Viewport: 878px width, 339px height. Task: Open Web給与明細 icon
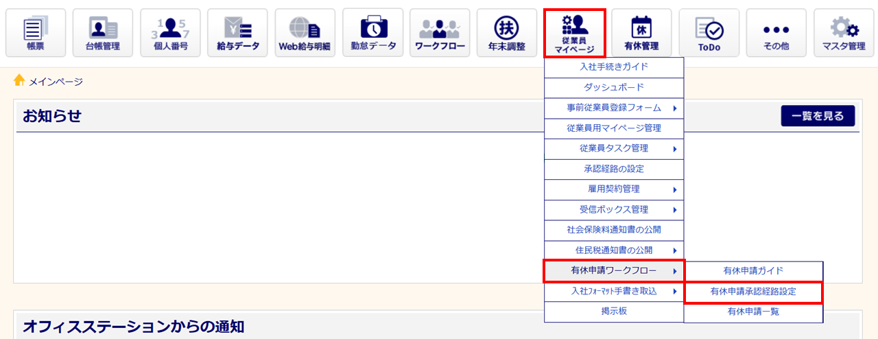click(305, 33)
